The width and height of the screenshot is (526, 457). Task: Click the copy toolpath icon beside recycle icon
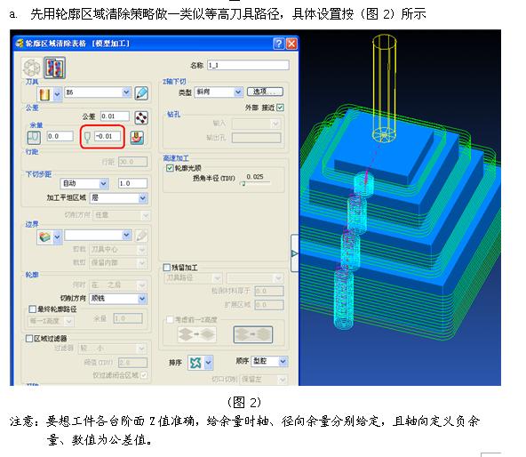pyautogui.click(x=54, y=68)
